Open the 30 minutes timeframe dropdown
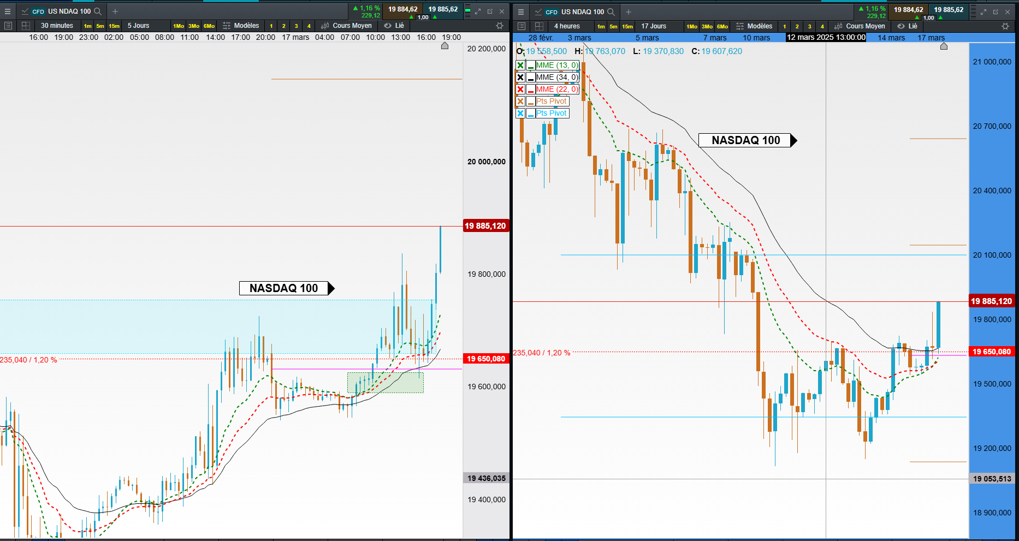1019x541 pixels. point(57,26)
